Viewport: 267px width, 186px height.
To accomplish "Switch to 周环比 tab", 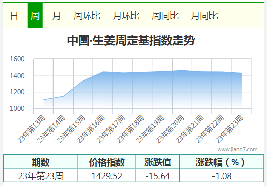I will (87, 16).
